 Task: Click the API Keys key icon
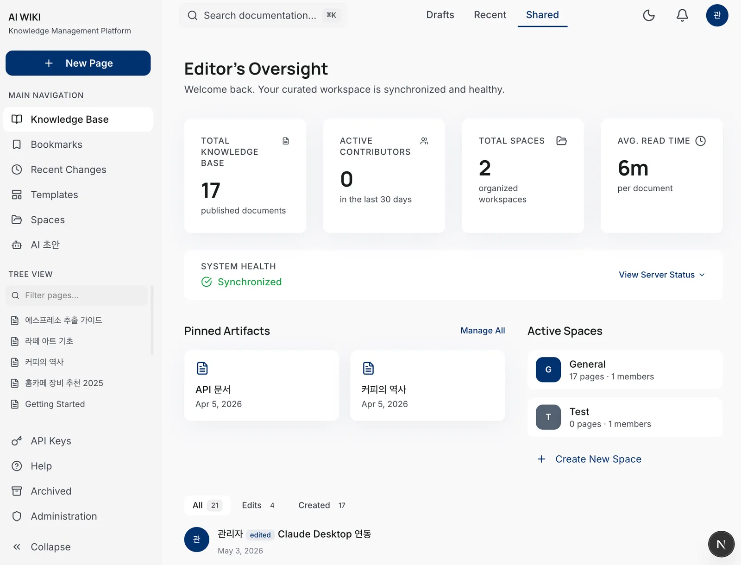17,441
